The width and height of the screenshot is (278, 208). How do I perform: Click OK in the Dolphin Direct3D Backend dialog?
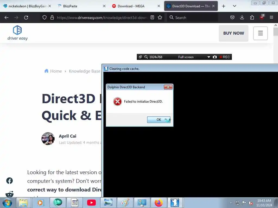[159, 119]
